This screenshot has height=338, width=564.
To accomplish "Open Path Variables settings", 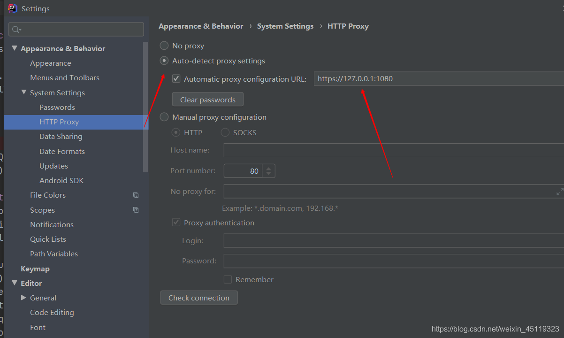I will point(54,254).
